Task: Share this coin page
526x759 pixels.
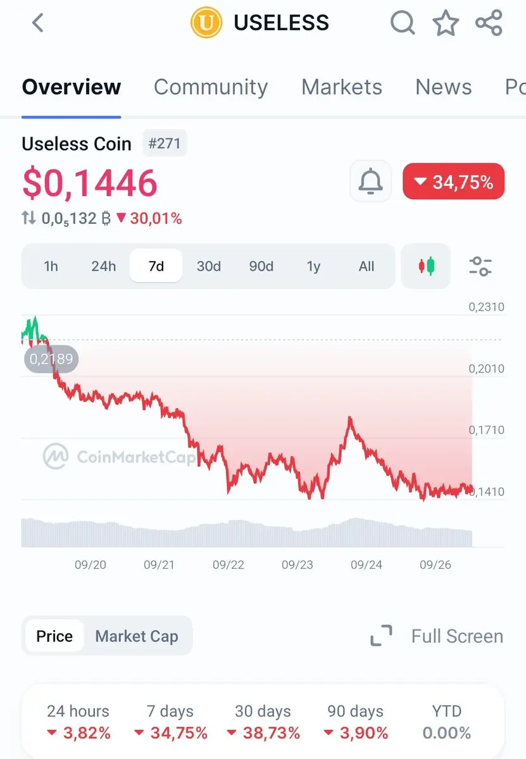Action: [x=489, y=23]
